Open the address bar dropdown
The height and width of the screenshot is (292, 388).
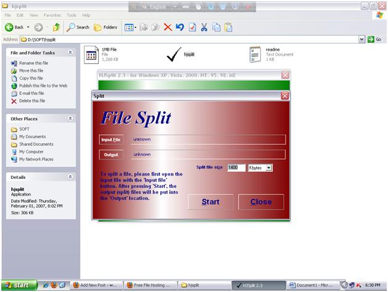tap(361, 39)
